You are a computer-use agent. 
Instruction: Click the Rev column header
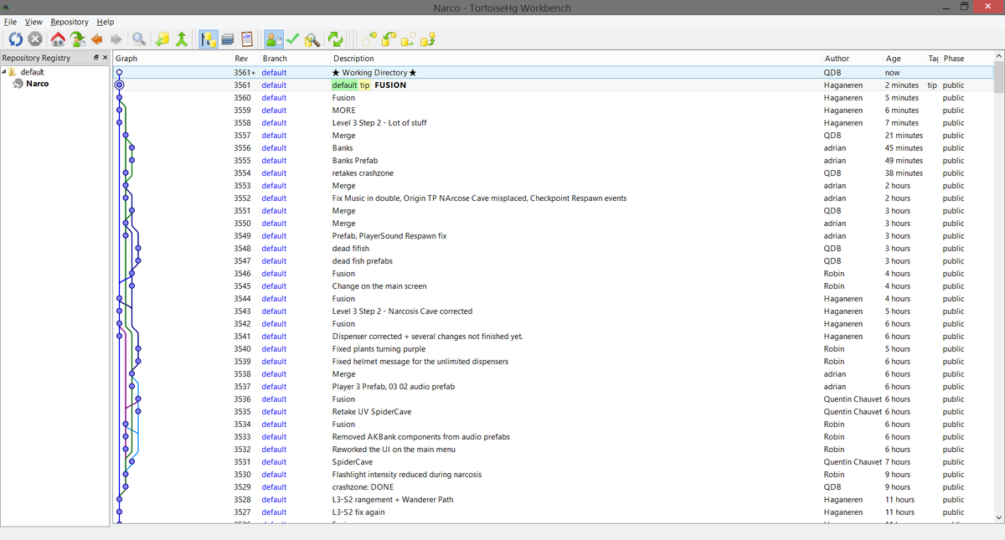tap(241, 59)
